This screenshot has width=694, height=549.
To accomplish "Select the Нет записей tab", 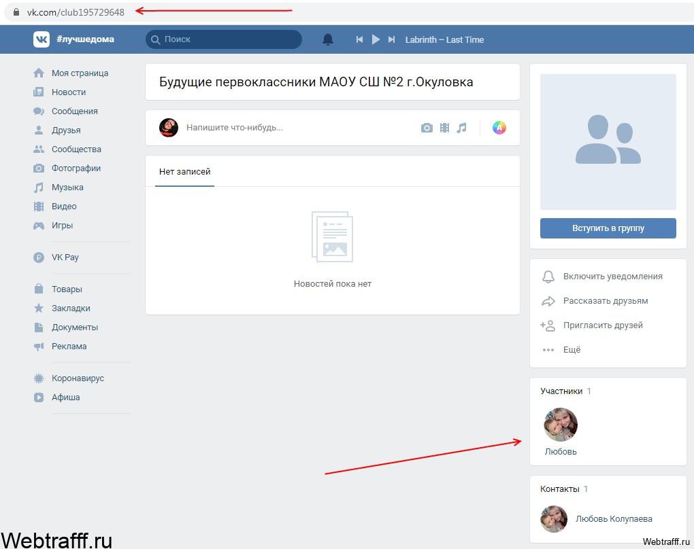I will [x=184, y=171].
